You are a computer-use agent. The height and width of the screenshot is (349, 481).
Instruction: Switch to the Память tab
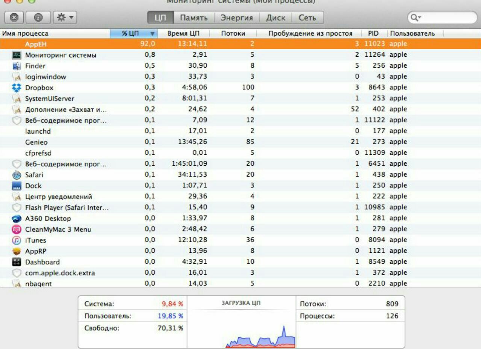(x=194, y=18)
